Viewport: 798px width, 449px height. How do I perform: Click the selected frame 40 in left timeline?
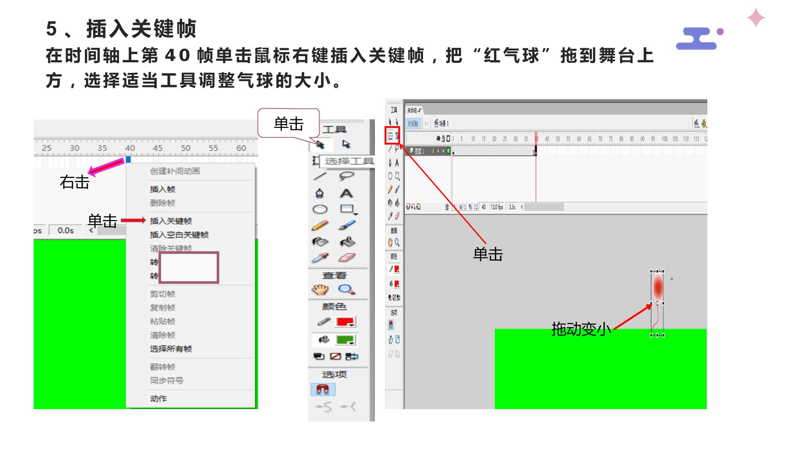click(128, 160)
